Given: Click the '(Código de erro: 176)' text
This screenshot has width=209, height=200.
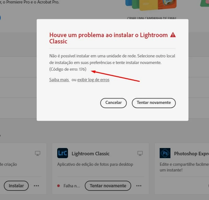Looking at the screenshot, I should pyautogui.click(x=68, y=69).
